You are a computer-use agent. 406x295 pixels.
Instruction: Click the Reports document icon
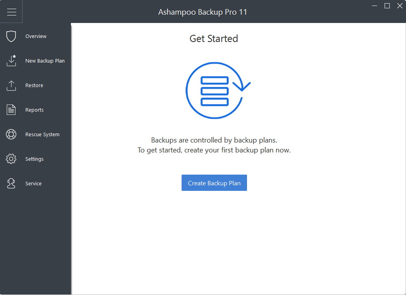click(x=11, y=110)
